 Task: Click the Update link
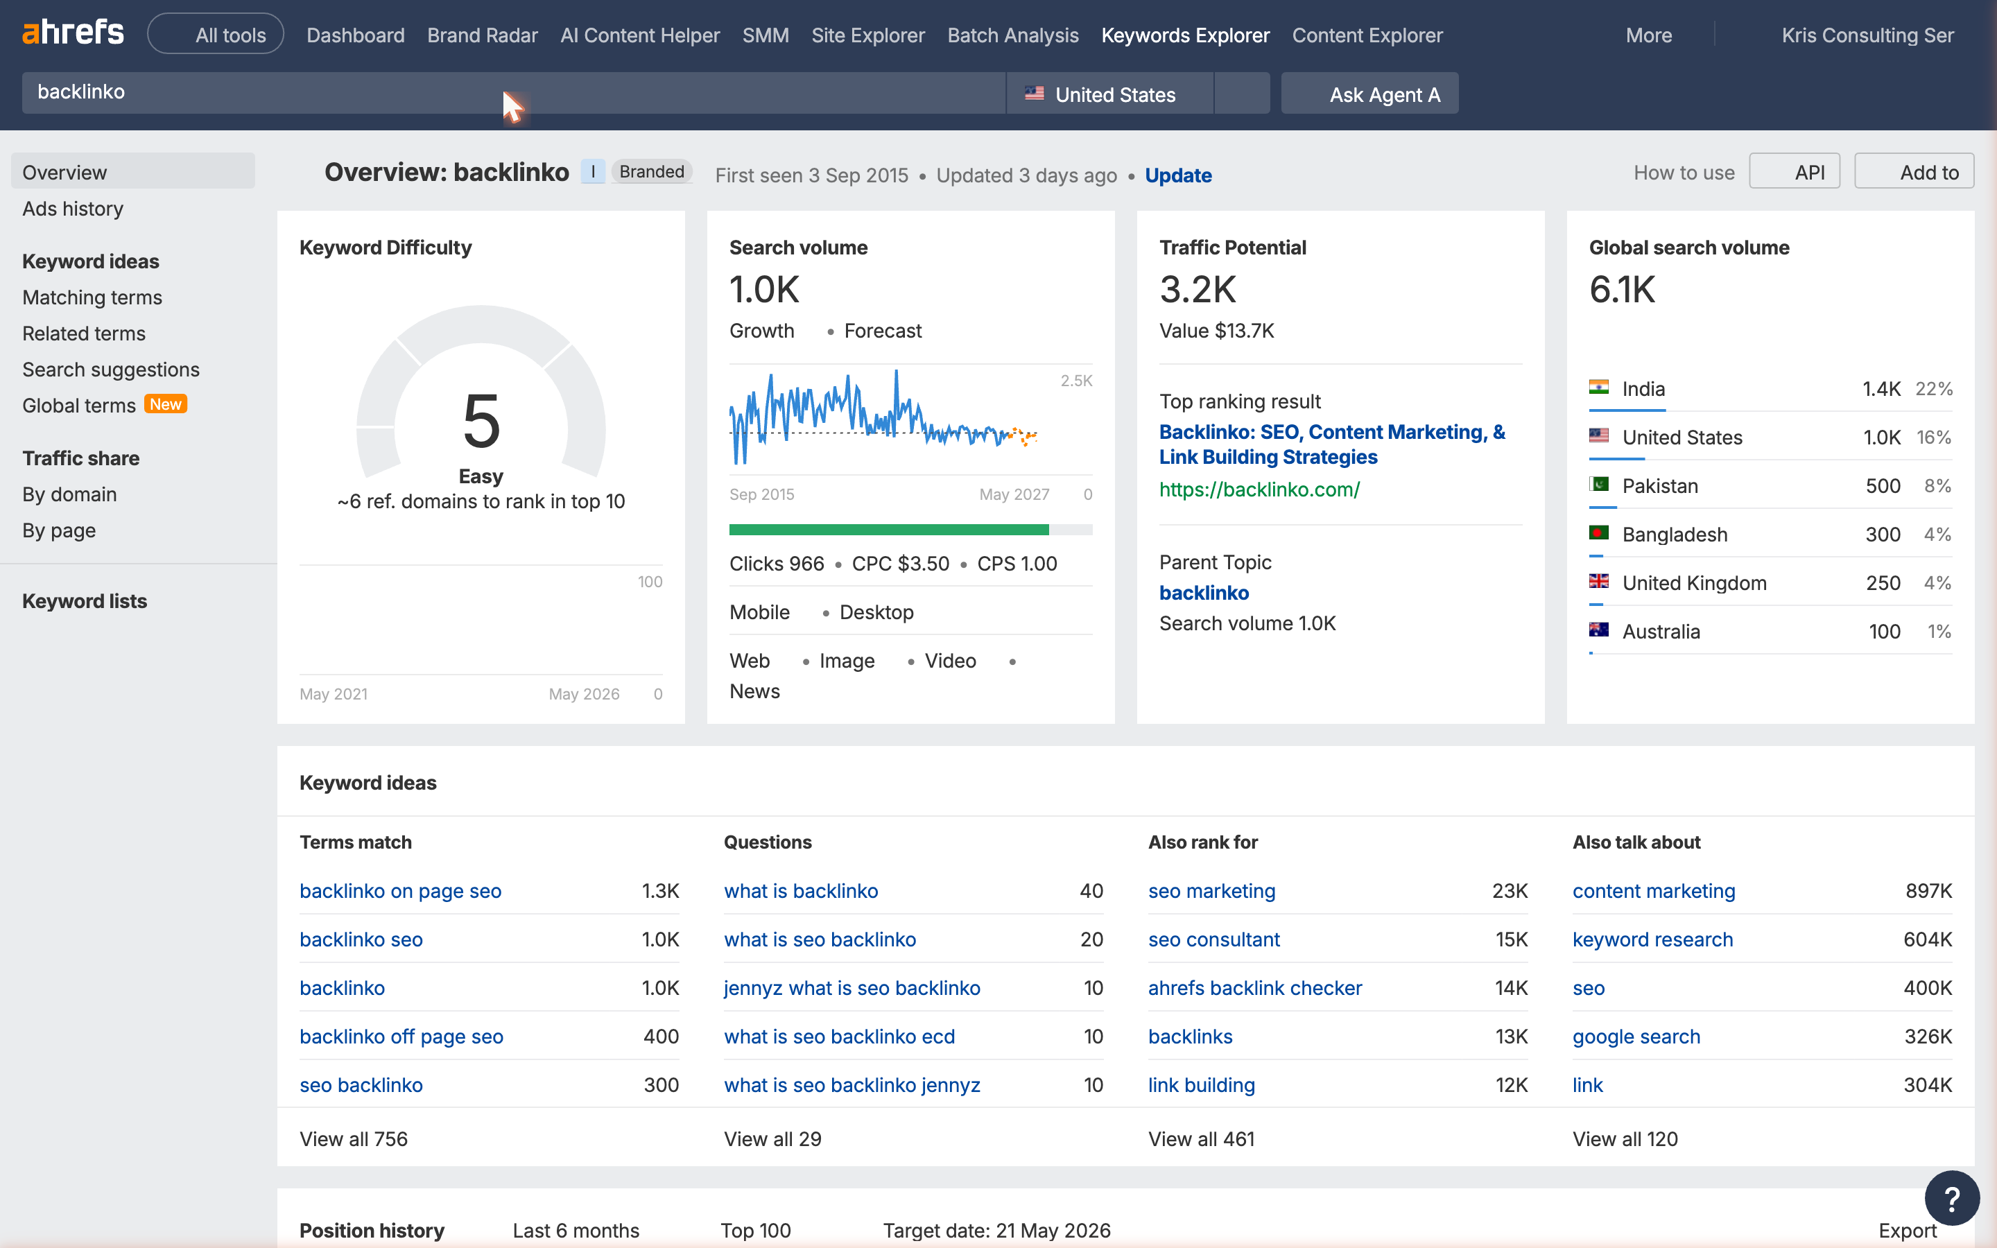(1177, 175)
